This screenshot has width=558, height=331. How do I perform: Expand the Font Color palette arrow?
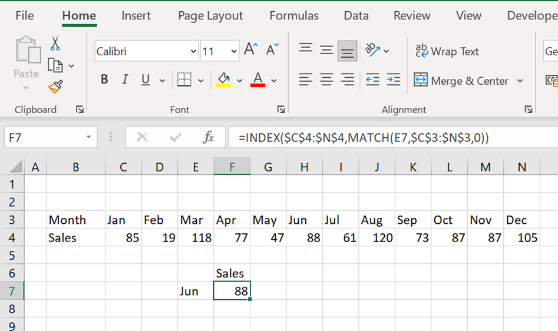pyautogui.click(x=273, y=81)
